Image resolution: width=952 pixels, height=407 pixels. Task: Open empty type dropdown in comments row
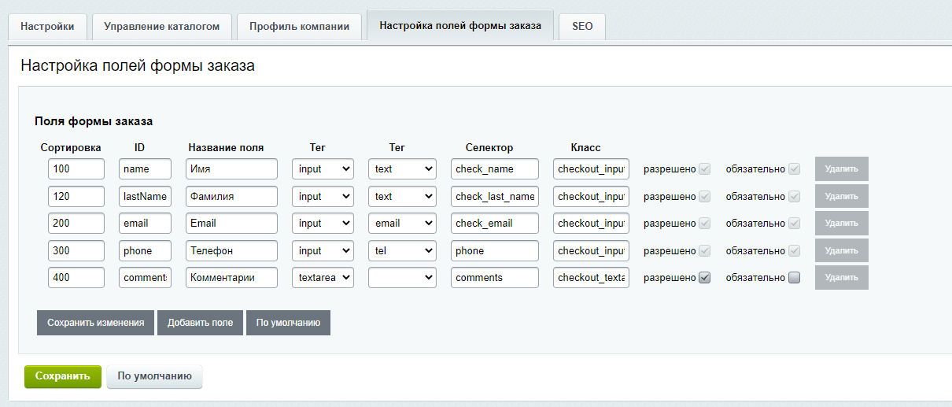coord(401,277)
